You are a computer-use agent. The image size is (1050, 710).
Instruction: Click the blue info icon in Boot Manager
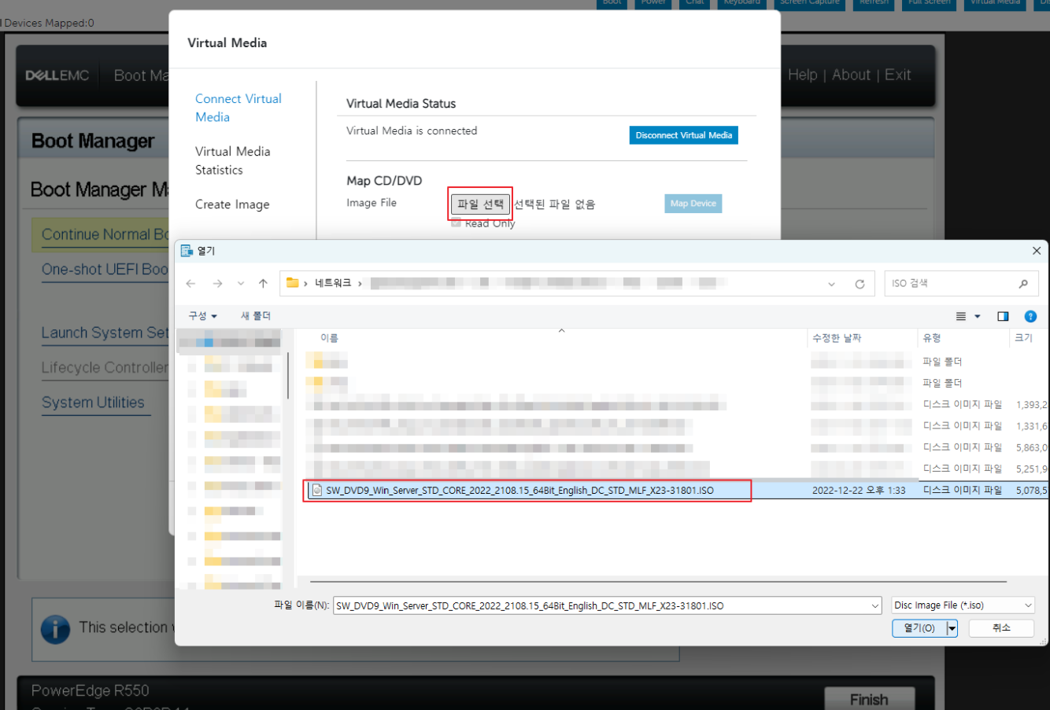55,629
